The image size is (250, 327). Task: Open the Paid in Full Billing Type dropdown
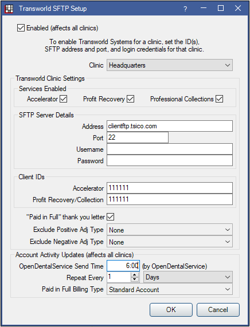(x=170, y=289)
